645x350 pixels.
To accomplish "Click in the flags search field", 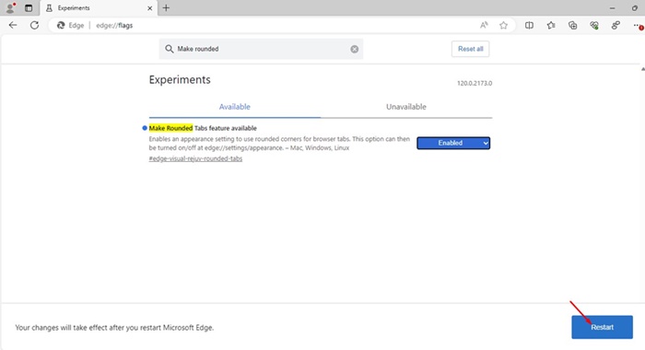I will [261, 49].
